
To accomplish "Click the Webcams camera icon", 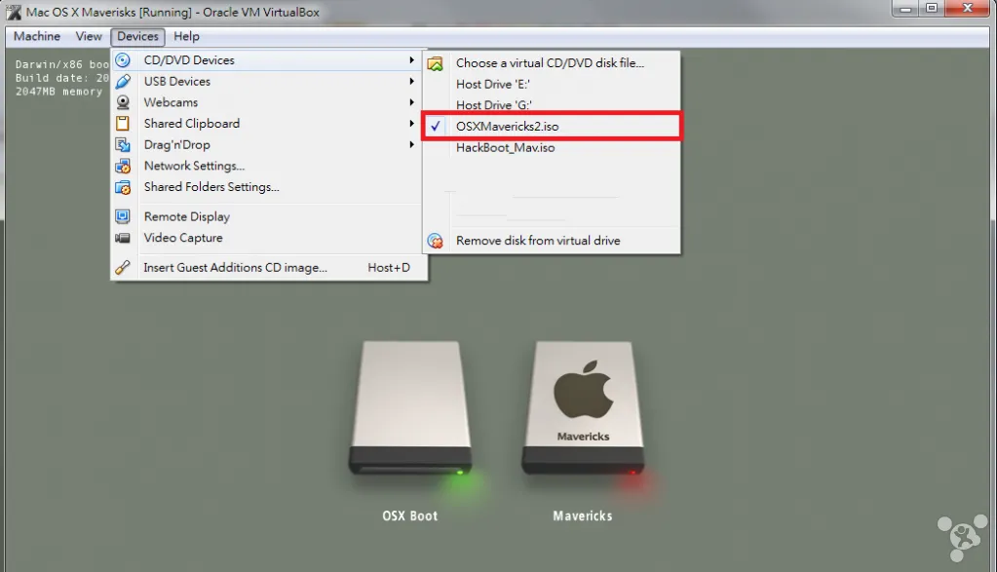I will [x=123, y=102].
